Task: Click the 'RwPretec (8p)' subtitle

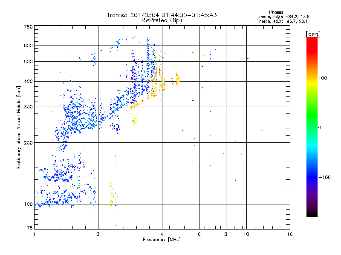Action: pos(162,20)
